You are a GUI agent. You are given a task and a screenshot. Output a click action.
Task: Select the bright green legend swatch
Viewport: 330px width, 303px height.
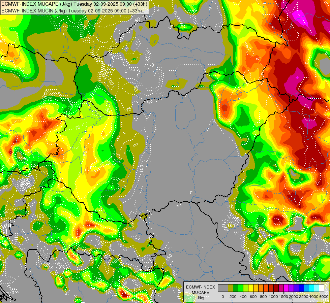[241, 288]
